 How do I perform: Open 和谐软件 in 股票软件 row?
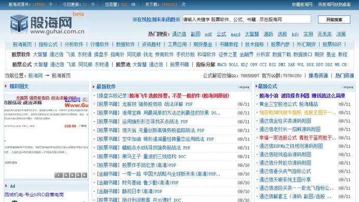tap(207, 55)
